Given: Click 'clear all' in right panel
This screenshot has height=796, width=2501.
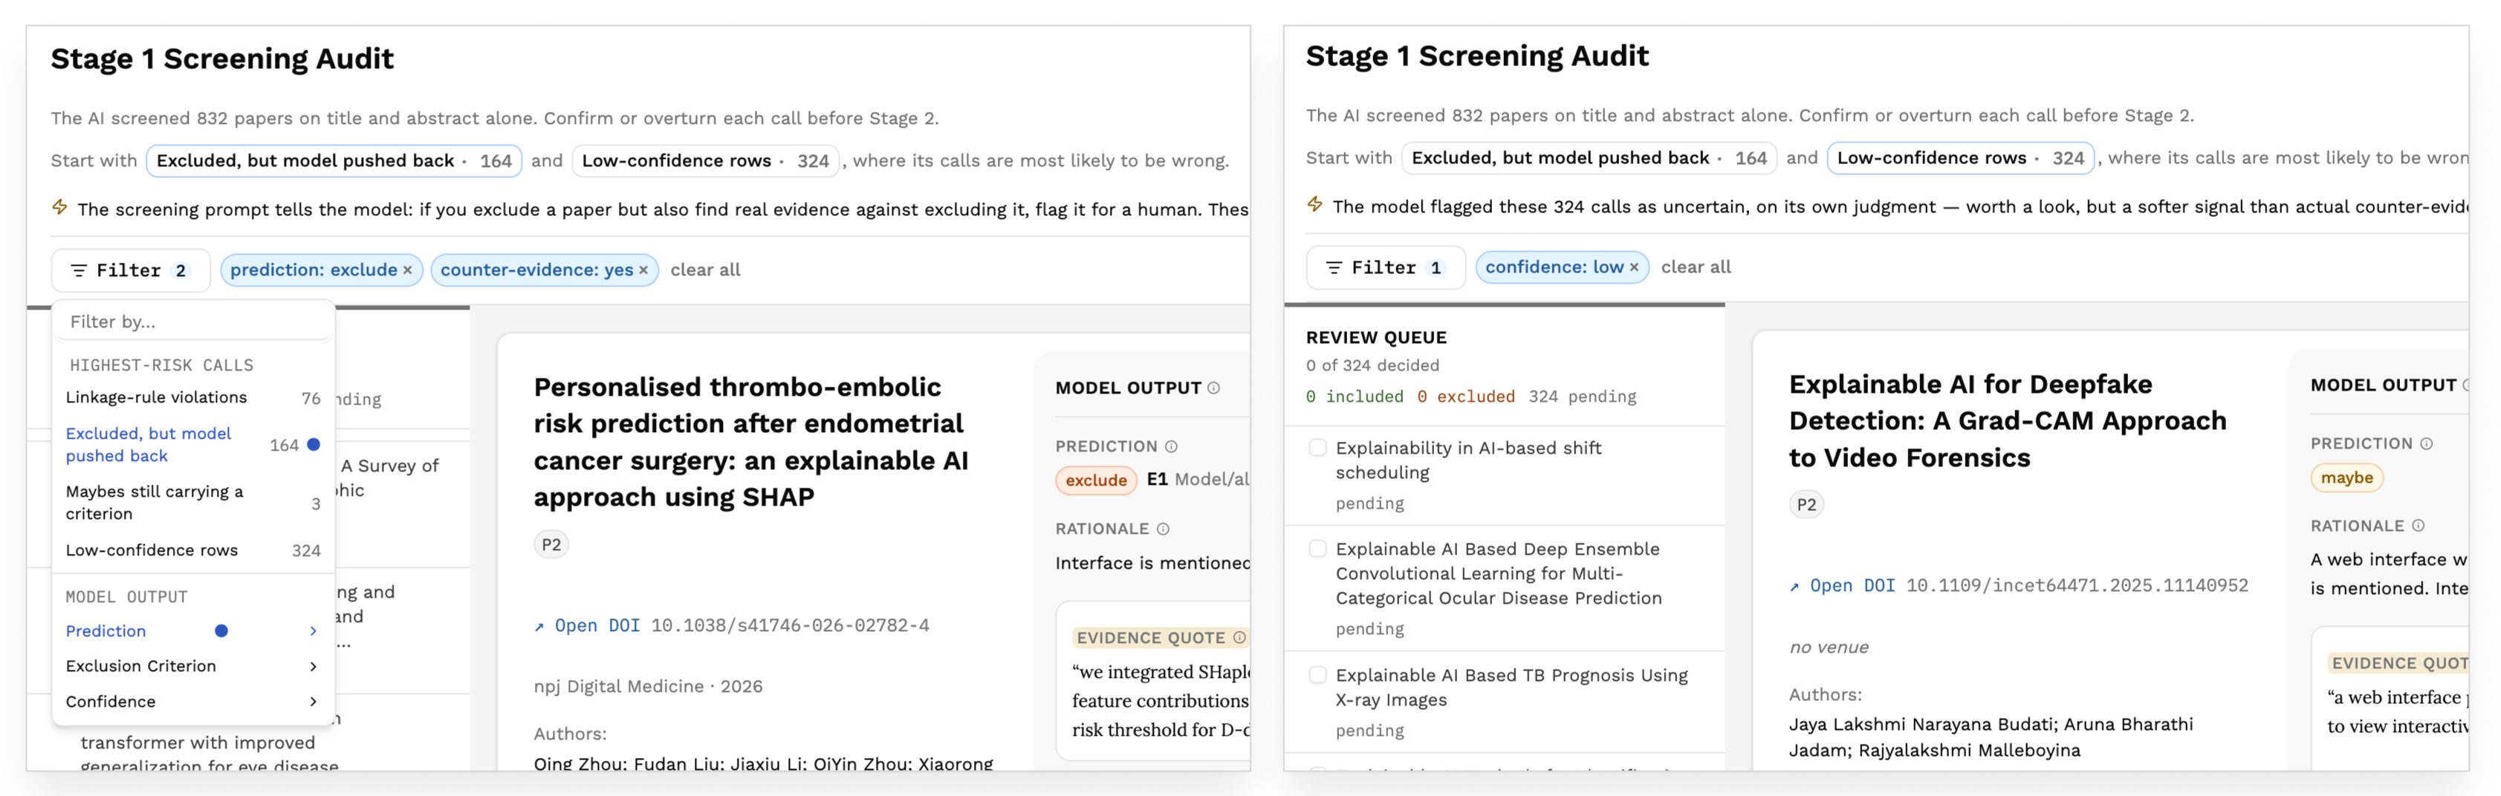Looking at the screenshot, I should click(1695, 267).
